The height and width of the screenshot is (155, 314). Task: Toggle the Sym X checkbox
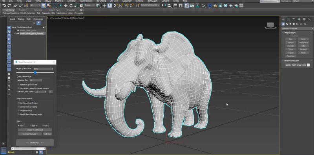(x=18, y=125)
